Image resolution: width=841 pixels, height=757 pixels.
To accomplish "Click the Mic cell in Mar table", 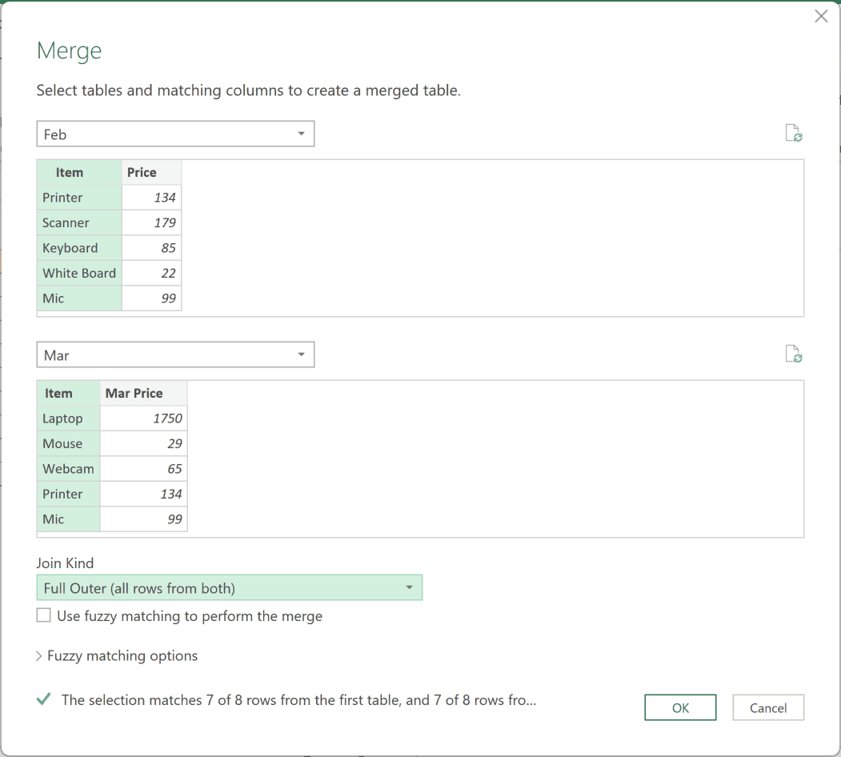I will pos(69,519).
